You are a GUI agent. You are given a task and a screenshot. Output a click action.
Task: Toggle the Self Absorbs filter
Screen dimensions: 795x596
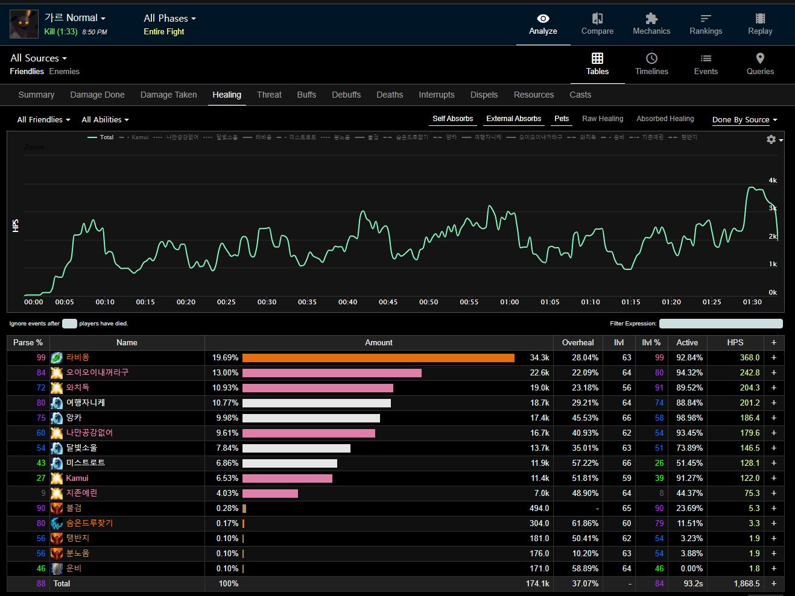(x=452, y=119)
